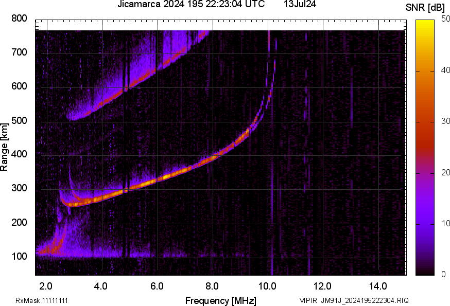450x306 pixels.
Task: Click the 400 range tick label
Action: tap(19, 154)
